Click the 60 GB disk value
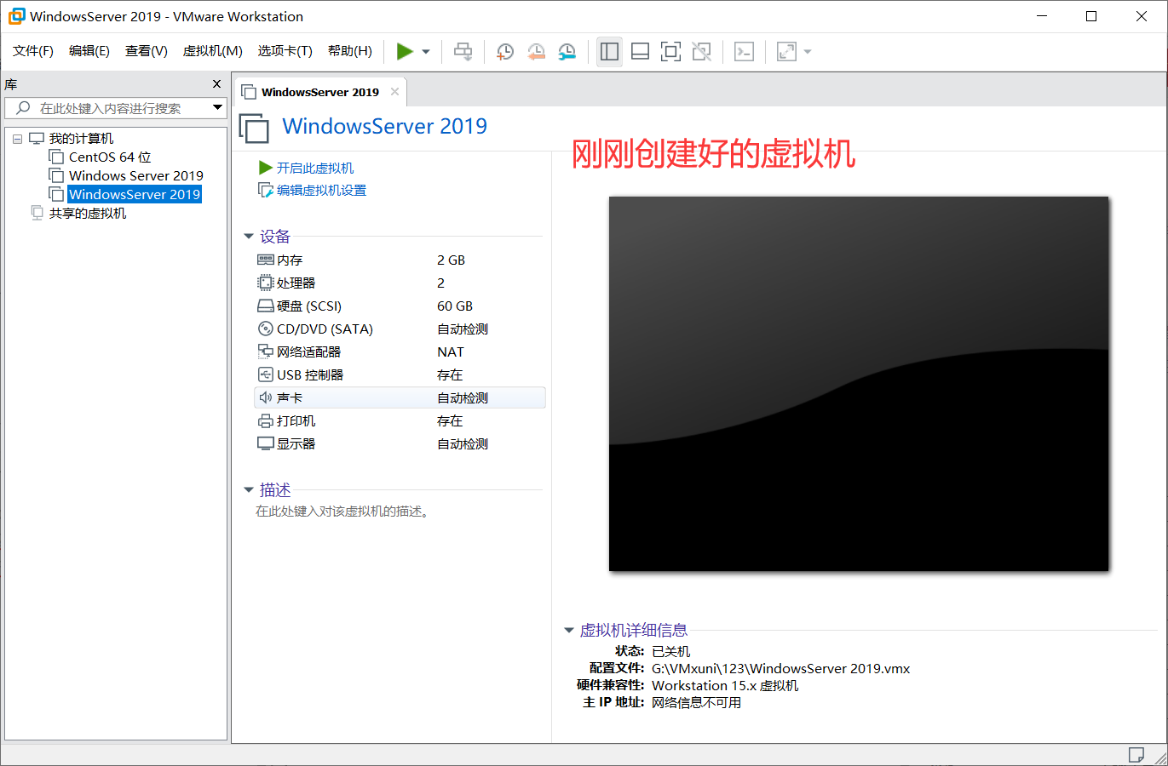This screenshot has width=1168, height=766. tap(455, 306)
